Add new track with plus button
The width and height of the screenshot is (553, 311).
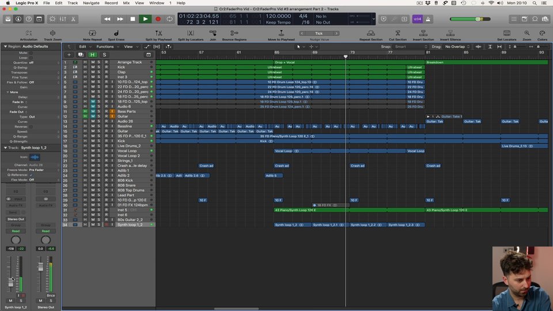(x=69, y=55)
